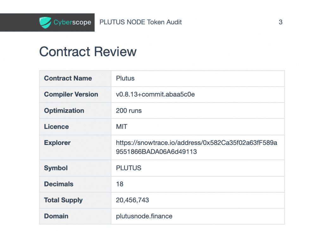Screen dimensions: 324x231
Task: Click the Cyberscope brand name text
Action: point(72,22)
